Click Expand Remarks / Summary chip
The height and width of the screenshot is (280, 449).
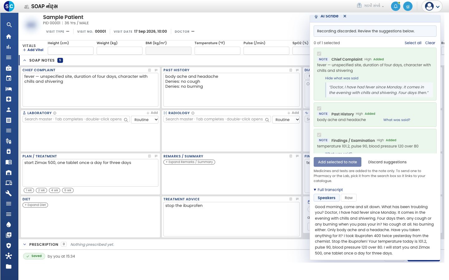pos(189,162)
